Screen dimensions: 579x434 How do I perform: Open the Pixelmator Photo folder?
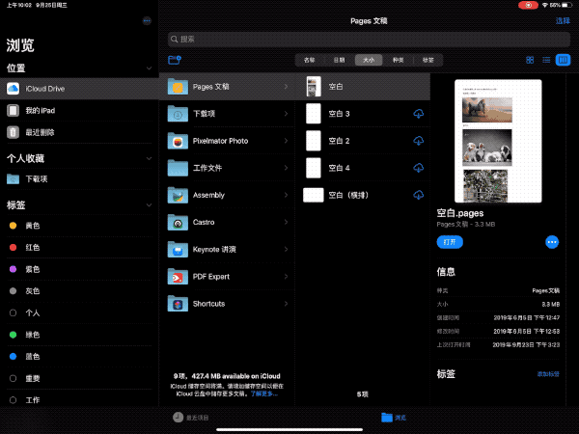click(227, 141)
